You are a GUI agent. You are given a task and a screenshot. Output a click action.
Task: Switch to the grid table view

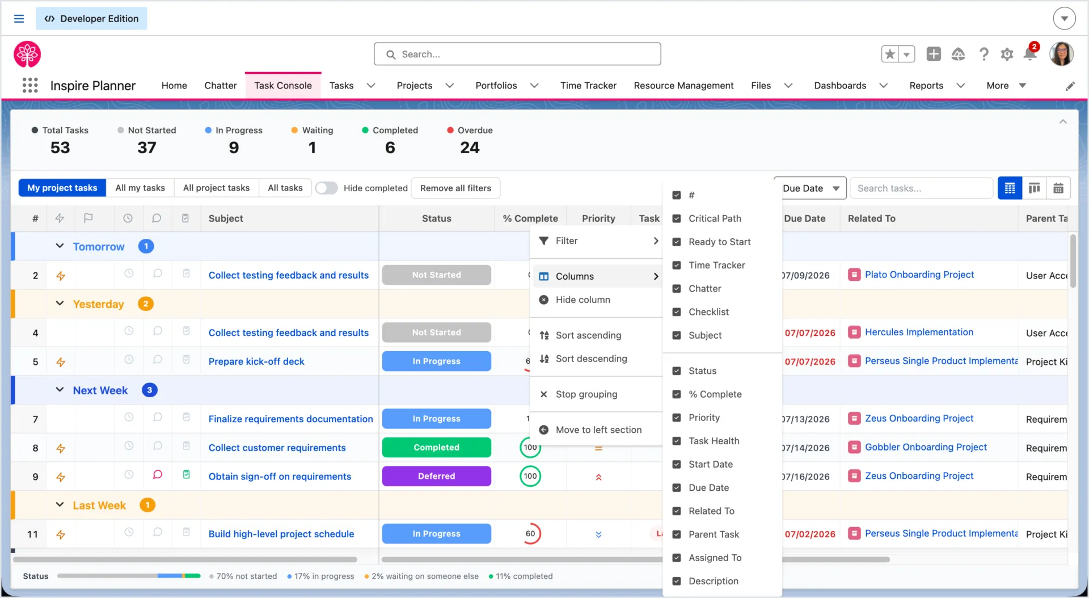click(1010, 188)
